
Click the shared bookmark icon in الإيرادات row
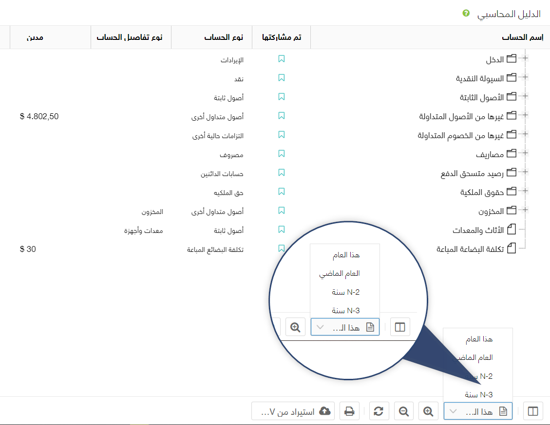[281, 59]
